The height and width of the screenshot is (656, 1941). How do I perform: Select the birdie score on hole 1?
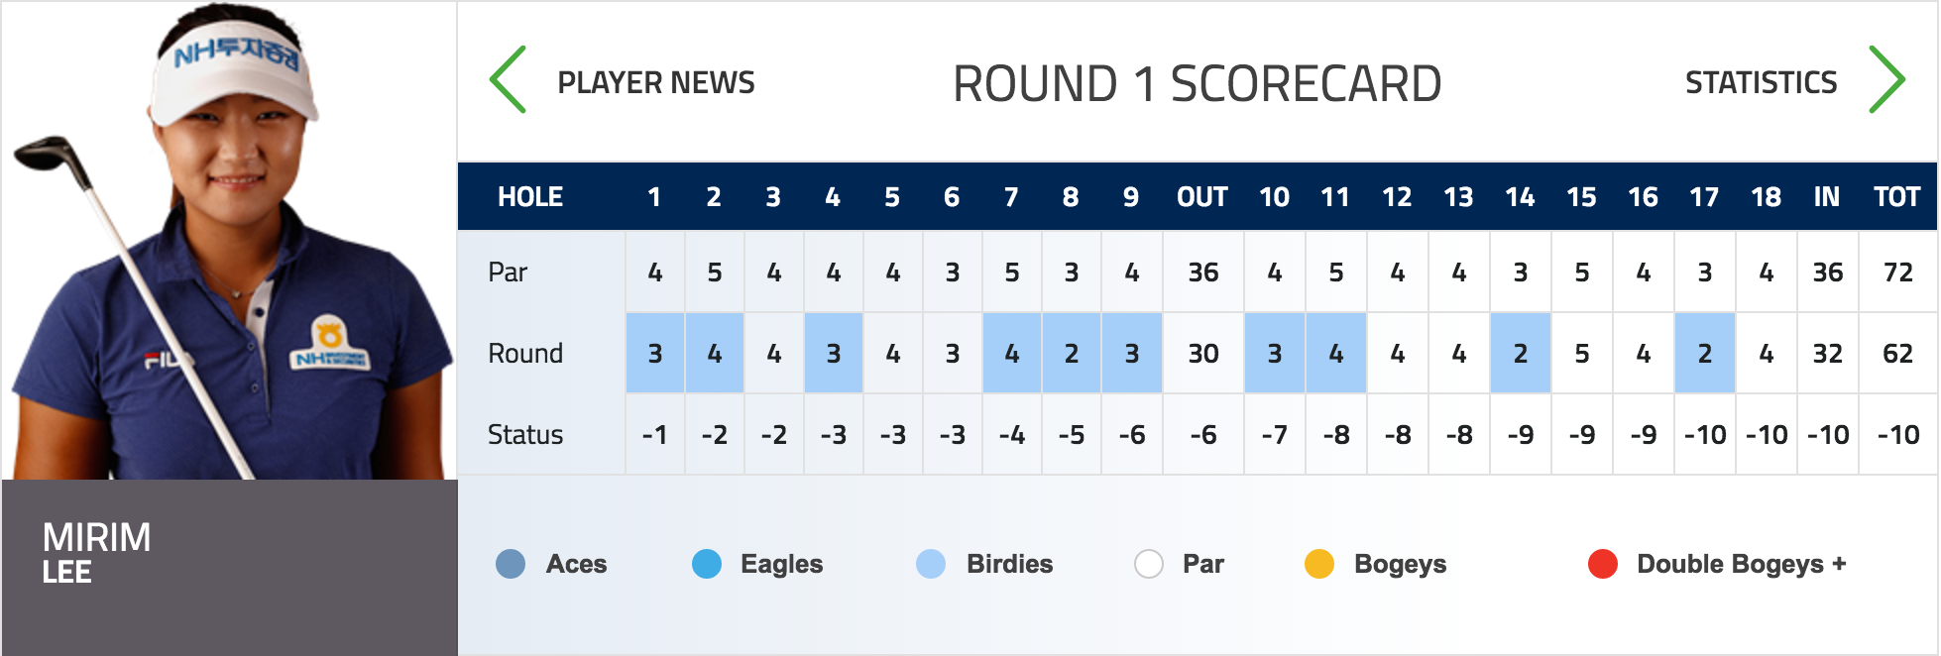655,353
